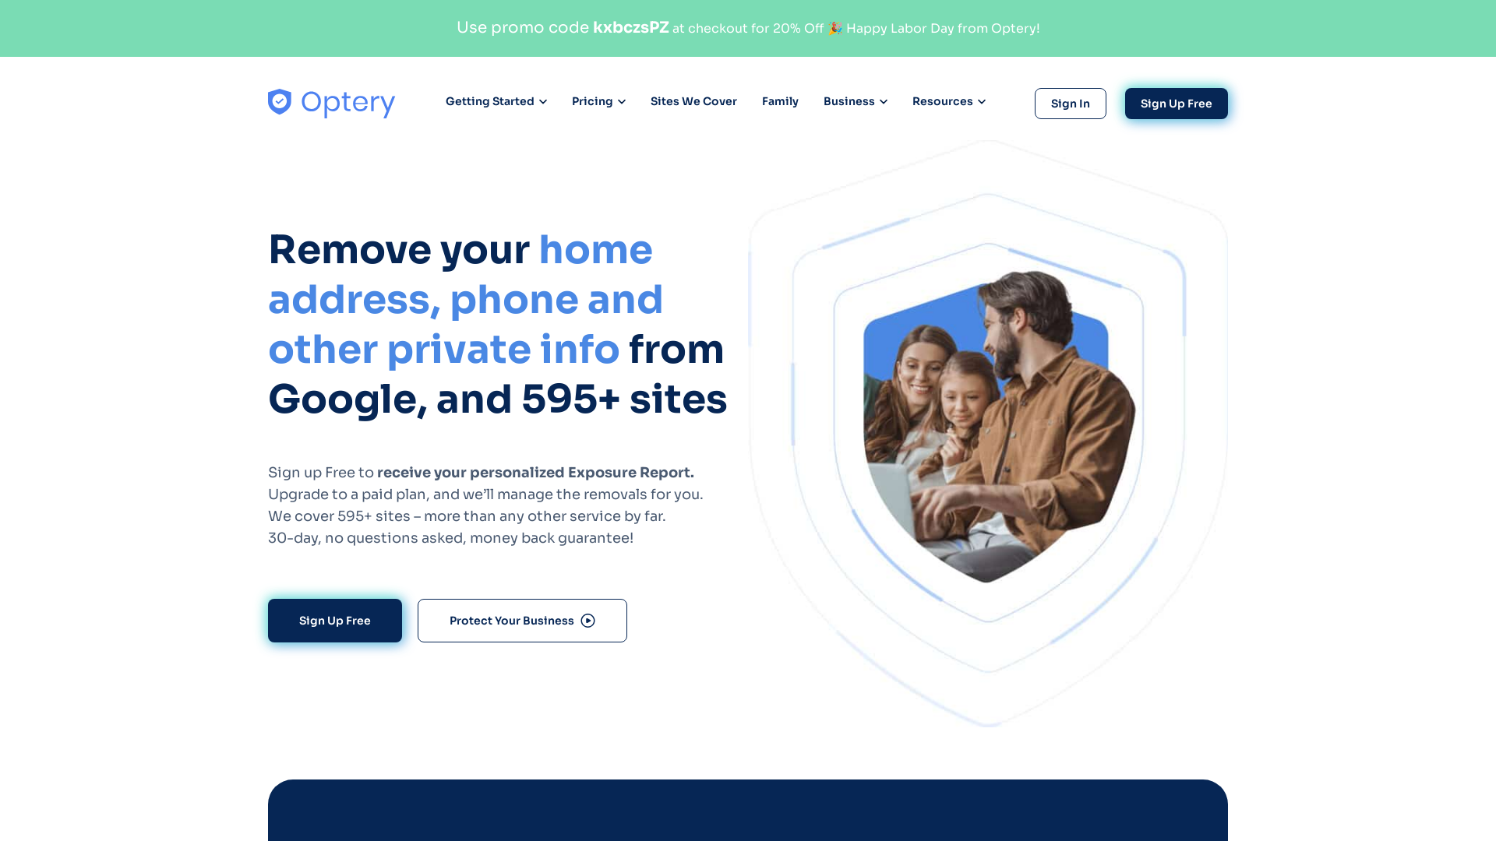
Task: Select the Family menu item
Action: click(780, 100)
